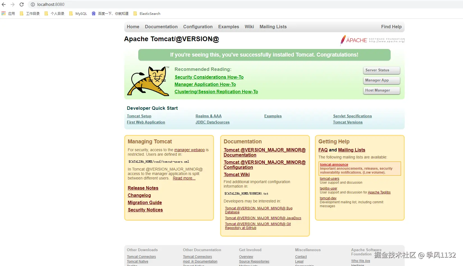Open Realms & AAA link
Viewport: 463px width, 266px height.
pyautogui.click(x=209, y=116)
